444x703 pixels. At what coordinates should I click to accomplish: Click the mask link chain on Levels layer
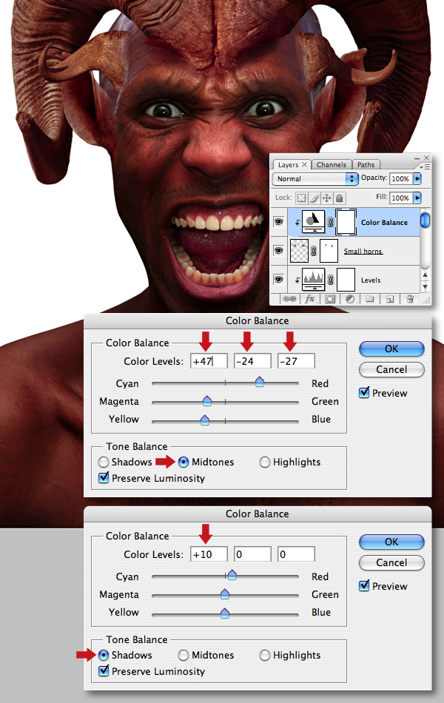click(331, 280)
